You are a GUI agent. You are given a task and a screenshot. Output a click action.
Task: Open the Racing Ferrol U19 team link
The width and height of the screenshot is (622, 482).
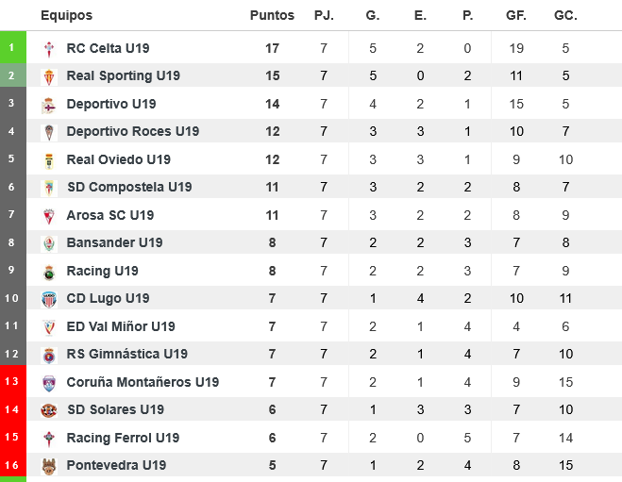[x=123, y=438]
